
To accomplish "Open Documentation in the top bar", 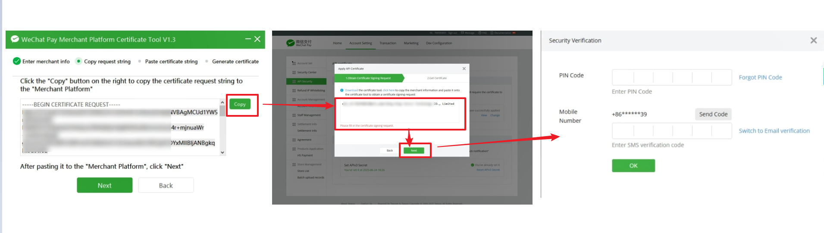I will coord(503,33).
